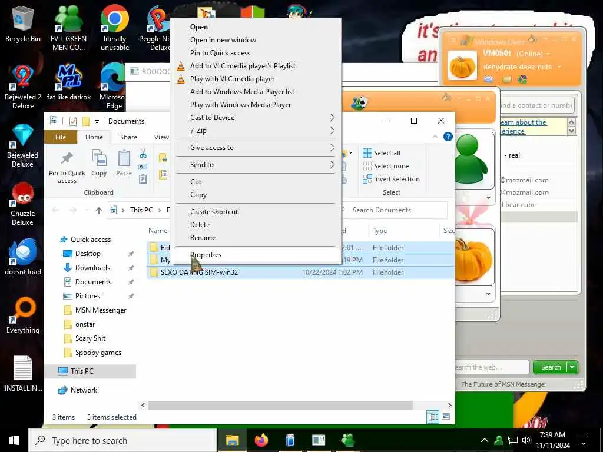Click the taskbar clock showing 7:39 AM
Screen dimensions: 603x452
[552, 440]
